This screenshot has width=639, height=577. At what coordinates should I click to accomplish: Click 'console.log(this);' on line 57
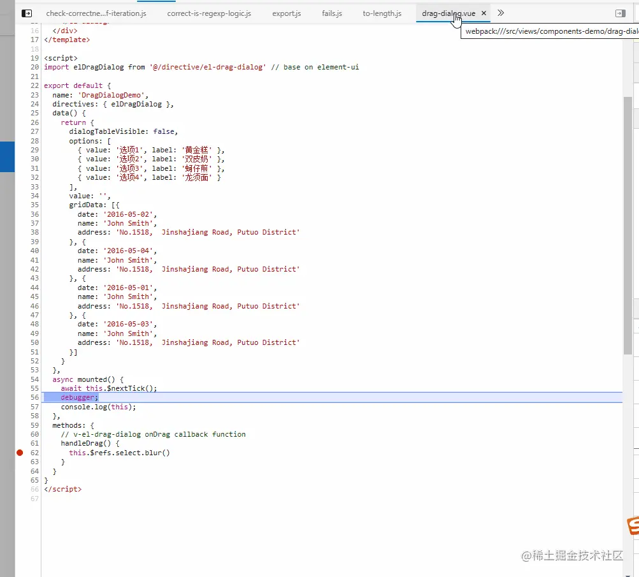click(99, 407)
